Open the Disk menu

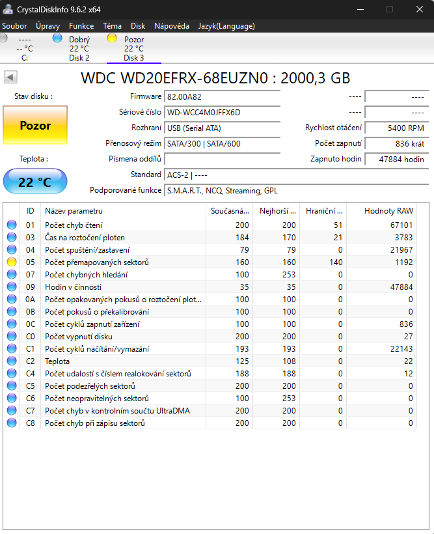point(138,26)
